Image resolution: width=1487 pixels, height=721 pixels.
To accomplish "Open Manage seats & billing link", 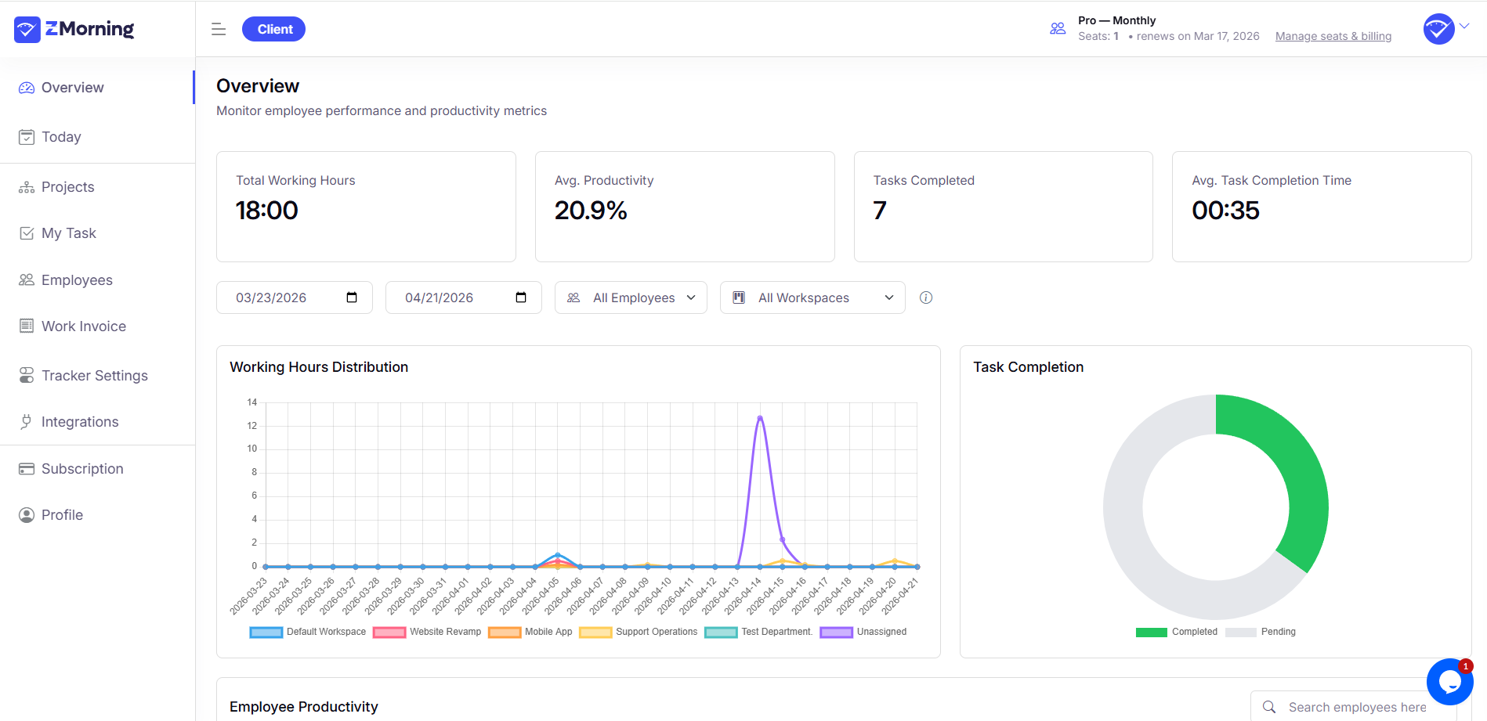I will pyautogui.click(x=1333, y=36).
